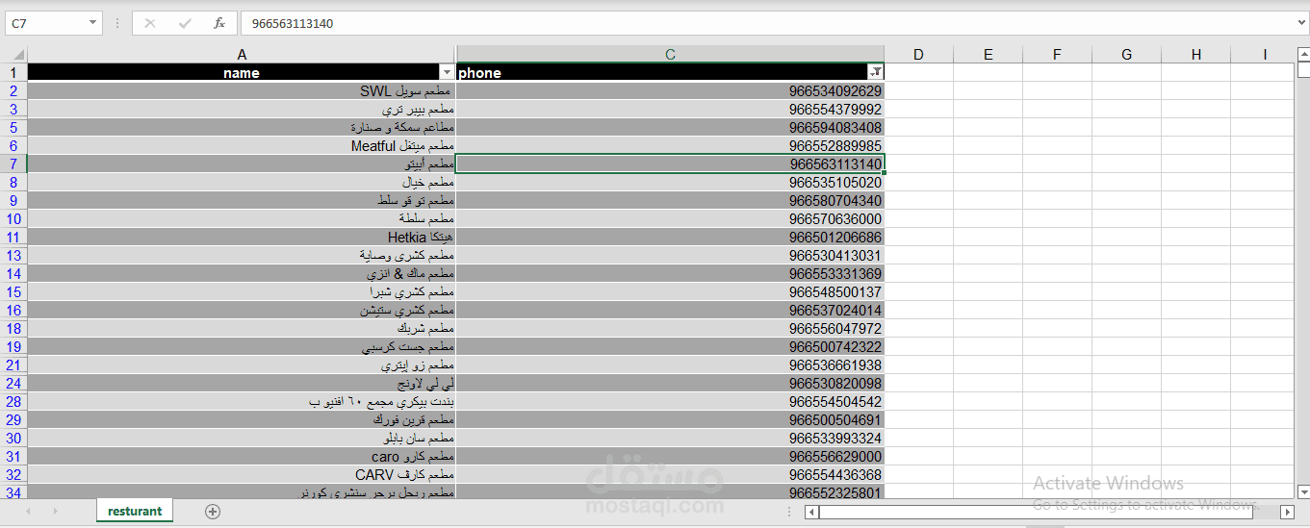Select row 7 header
Viewport: 1310px width, 528px height.
coord(14,164)
